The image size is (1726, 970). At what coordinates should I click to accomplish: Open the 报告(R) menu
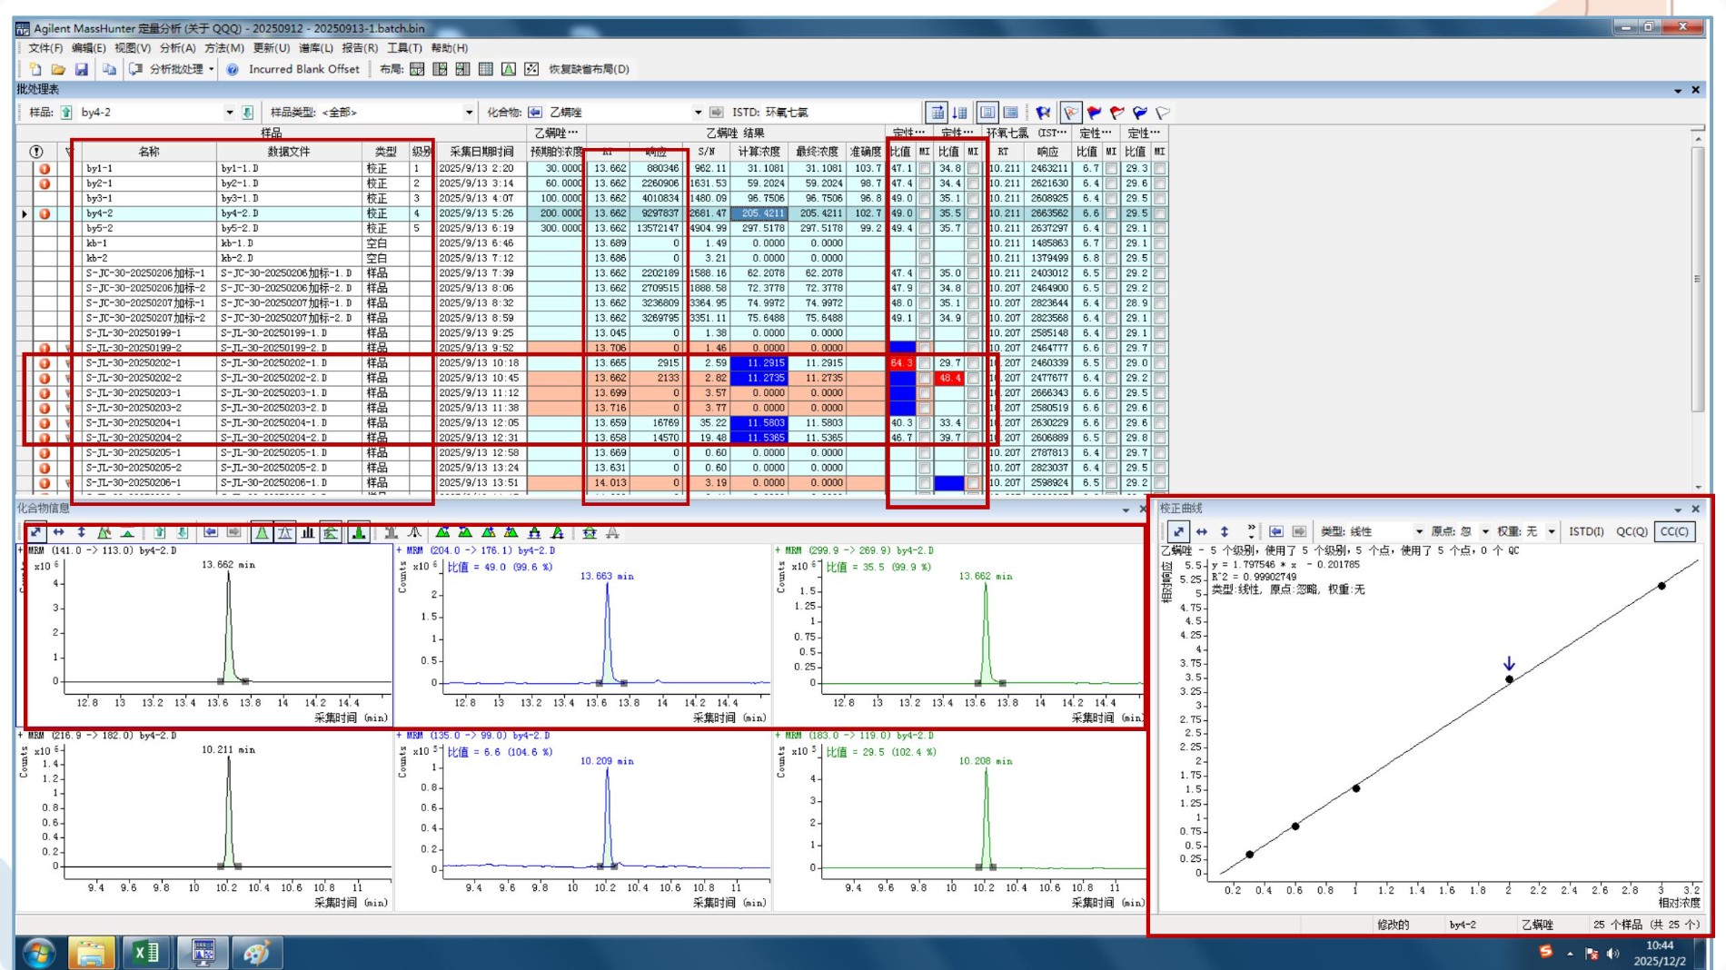[x=360, y=48]
